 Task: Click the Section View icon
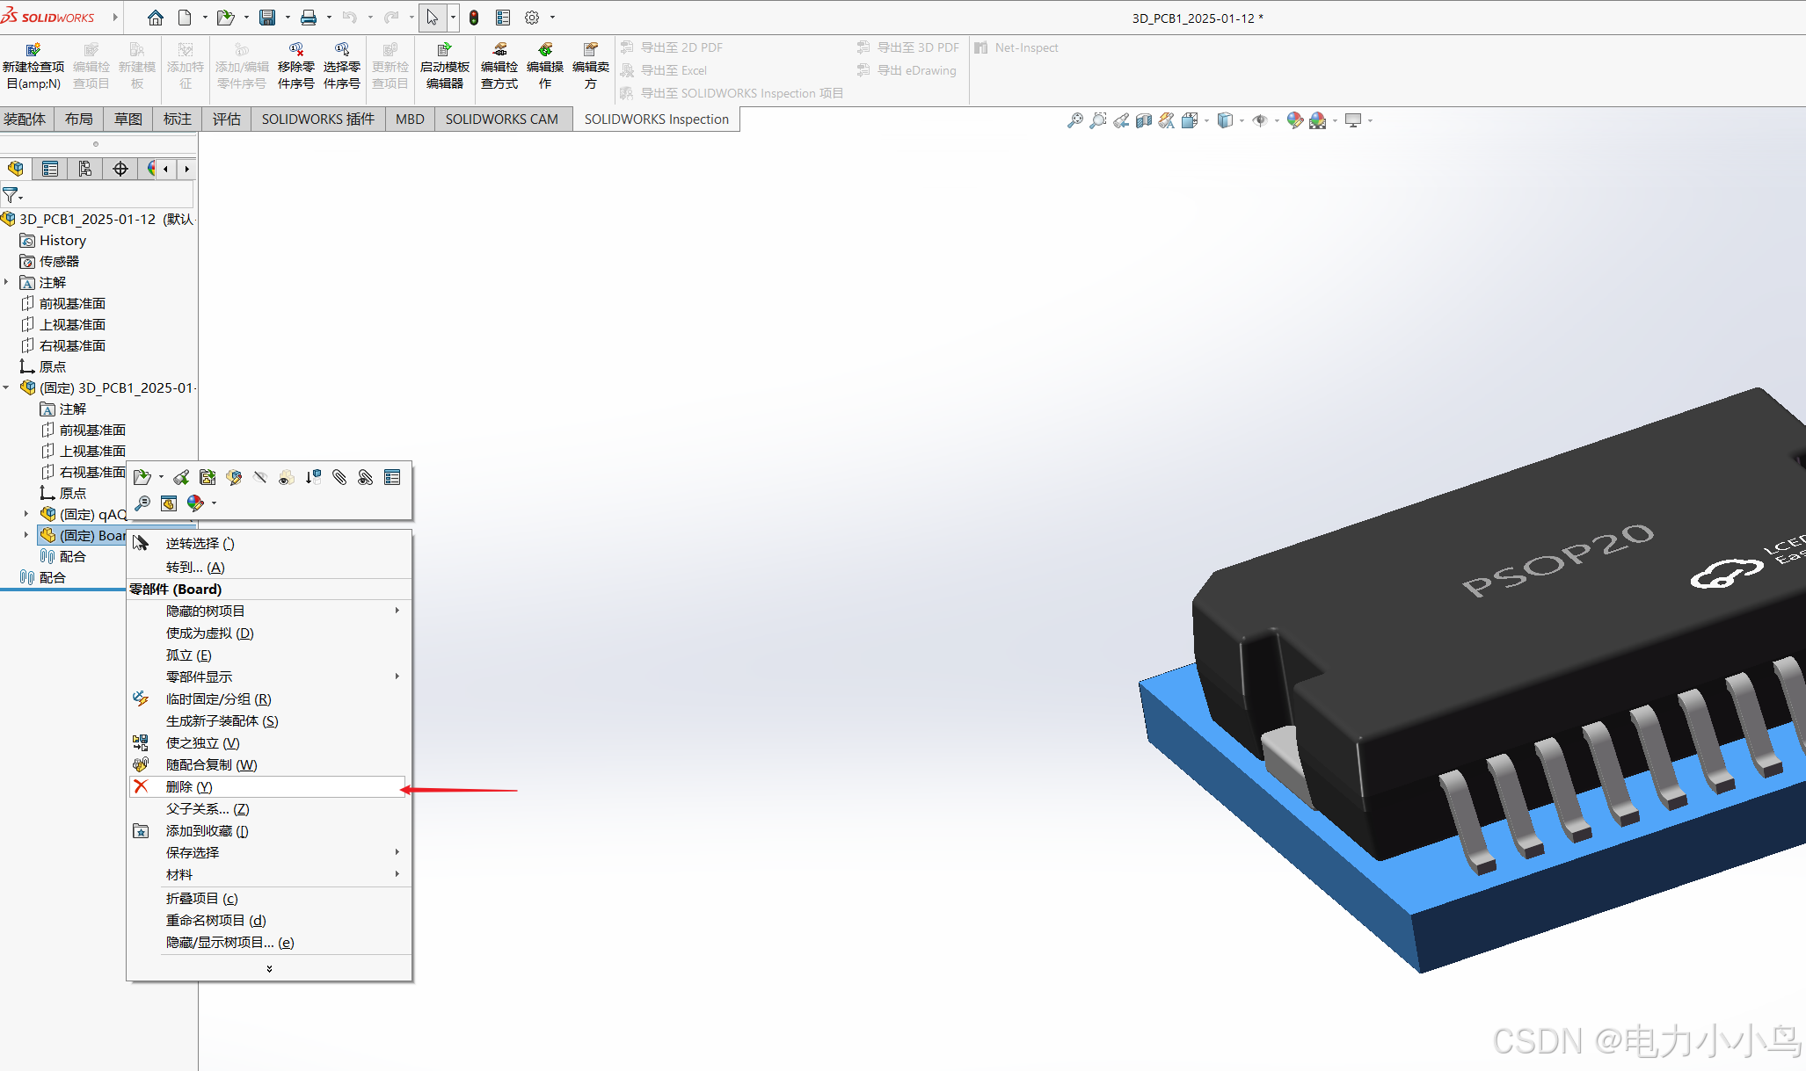(1143, 120)
